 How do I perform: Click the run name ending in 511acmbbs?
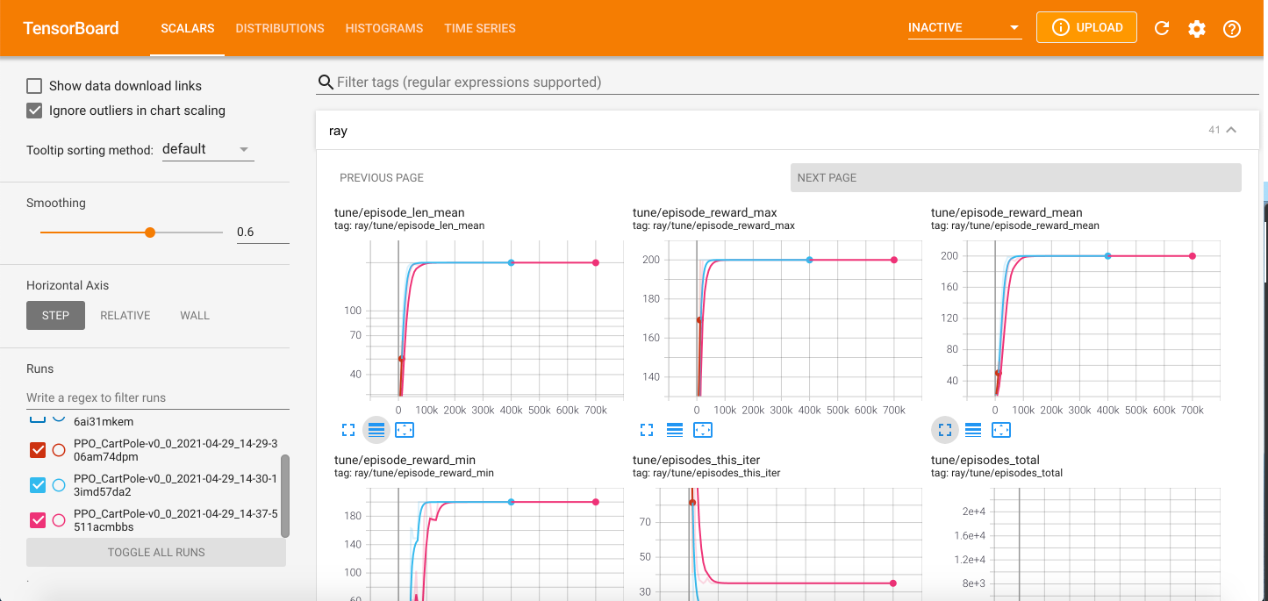(176, 520)
